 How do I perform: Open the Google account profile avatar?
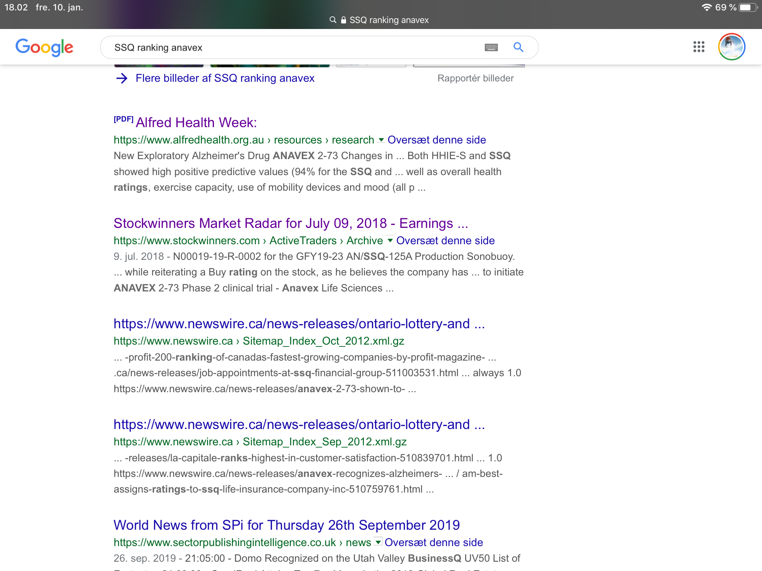tap(731, 47)
